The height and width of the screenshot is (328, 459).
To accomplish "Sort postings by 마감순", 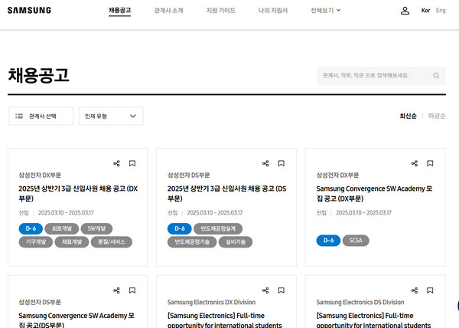I will (437, 116).
